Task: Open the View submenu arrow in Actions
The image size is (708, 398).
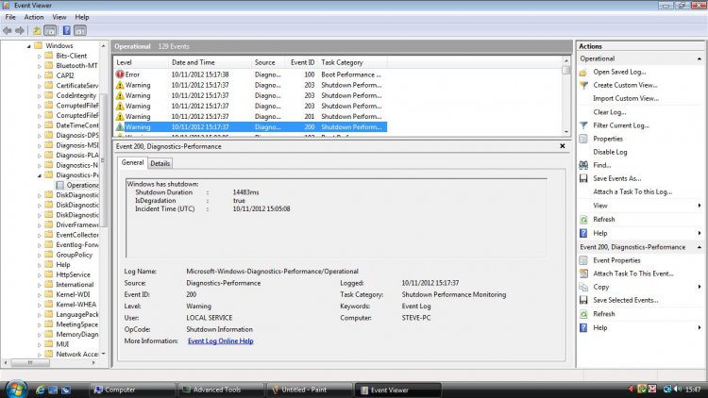Action: [700, 206]
